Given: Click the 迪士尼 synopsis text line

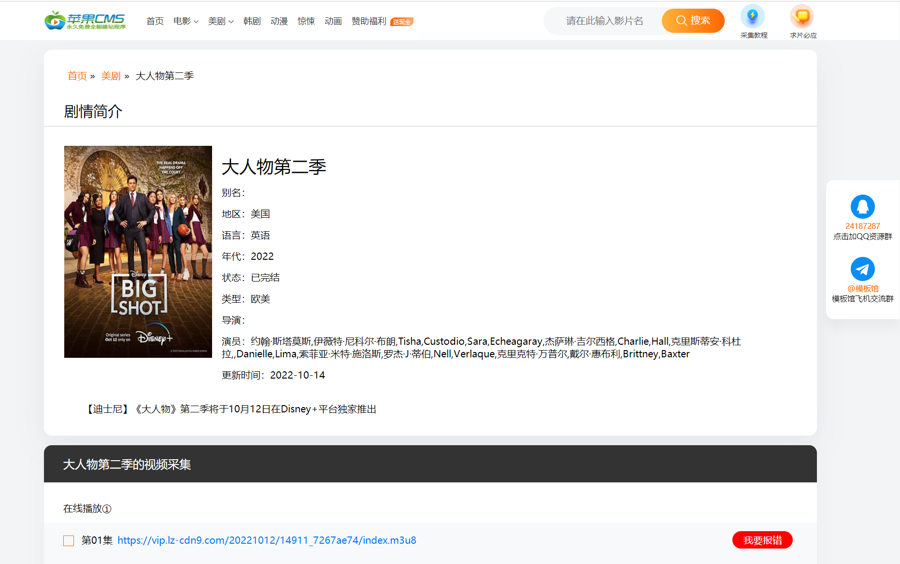Looking at the screenshot, I should [x=231, y=409].
